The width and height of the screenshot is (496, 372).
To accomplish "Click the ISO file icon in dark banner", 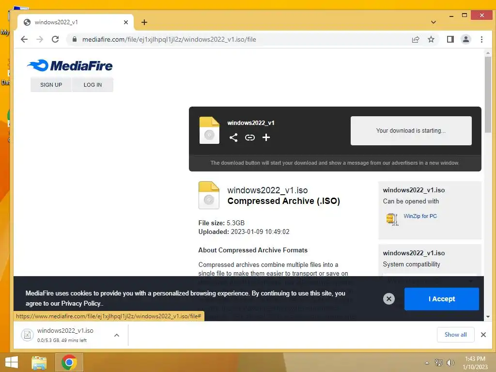I will coord(209,130).
